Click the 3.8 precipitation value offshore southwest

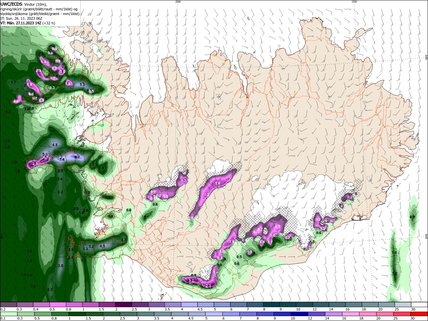[x=61, y=265]
